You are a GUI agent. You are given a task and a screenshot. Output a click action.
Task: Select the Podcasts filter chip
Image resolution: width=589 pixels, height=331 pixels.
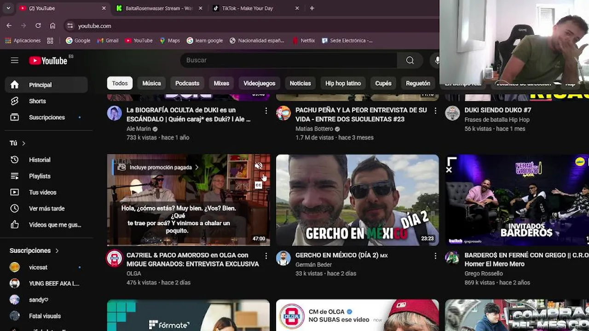pyautogui.click(x=187, y=83)
